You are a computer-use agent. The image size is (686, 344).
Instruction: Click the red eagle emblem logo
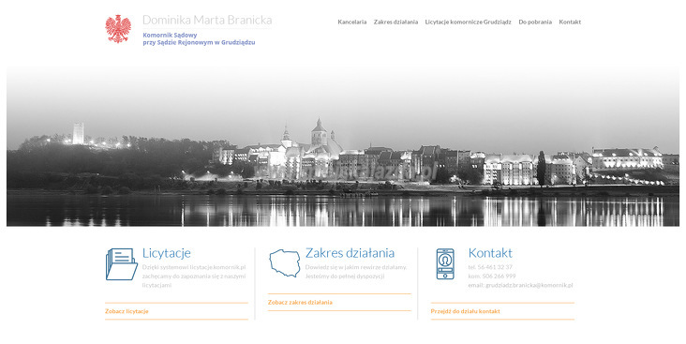click(x=118, y=29)
